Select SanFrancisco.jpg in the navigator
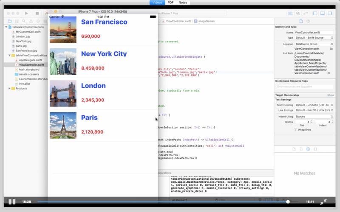The image size is (340, 212). point(26,50)
